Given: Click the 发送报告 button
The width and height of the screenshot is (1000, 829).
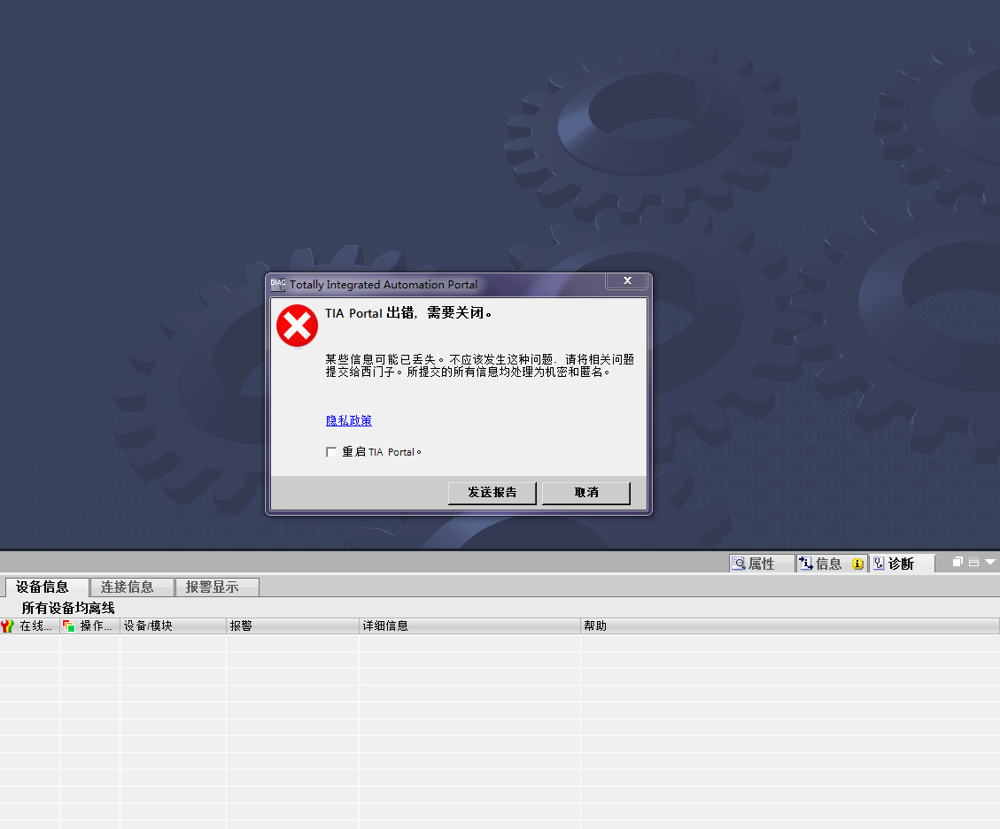Looking at the screenshot, I should [x=492, y=493].
